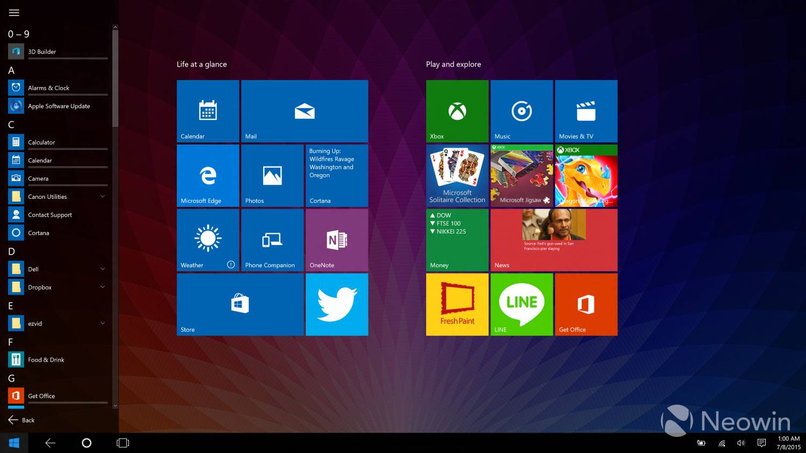Open the volume control in system tray
806x453 pixels.
(741, 443)
